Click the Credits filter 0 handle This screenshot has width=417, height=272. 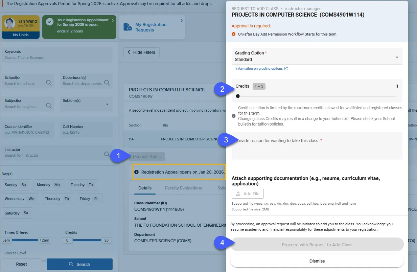click(67, 240)
